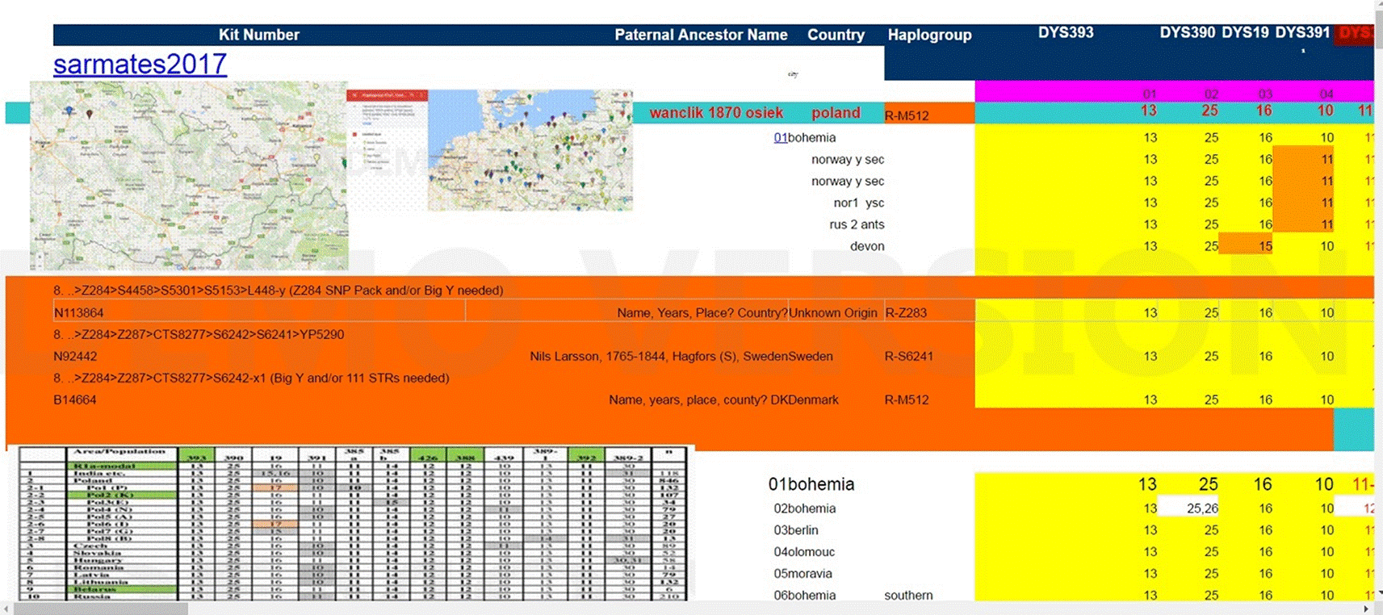Select kit number N113864
The height and width of the screenshot is (615, 1383).
point(78,312)
